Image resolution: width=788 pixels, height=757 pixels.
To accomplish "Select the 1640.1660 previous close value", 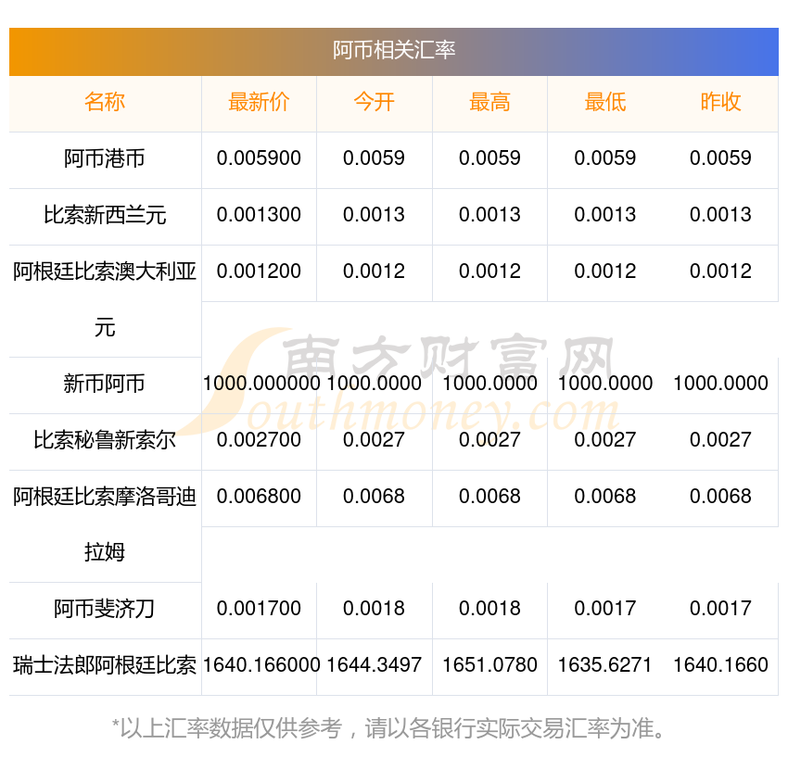I will point(720,665).
